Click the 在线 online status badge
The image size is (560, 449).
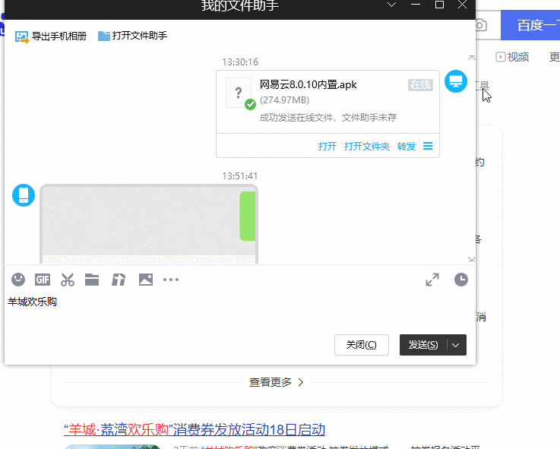(420, 85)
